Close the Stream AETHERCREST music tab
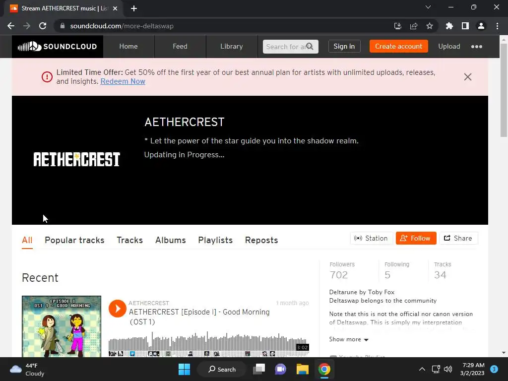 pyautogui.click(x=115, y=8)
